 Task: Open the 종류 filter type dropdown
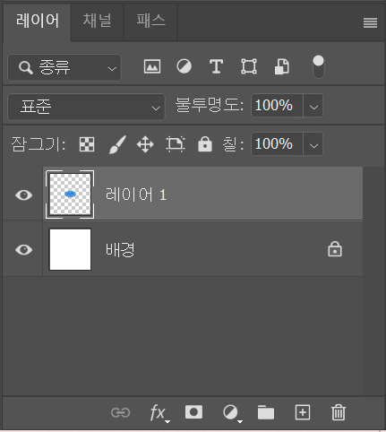click(64, 67)
